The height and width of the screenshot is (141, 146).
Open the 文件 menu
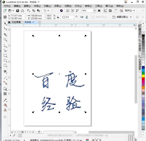click(x=7, y=6)
